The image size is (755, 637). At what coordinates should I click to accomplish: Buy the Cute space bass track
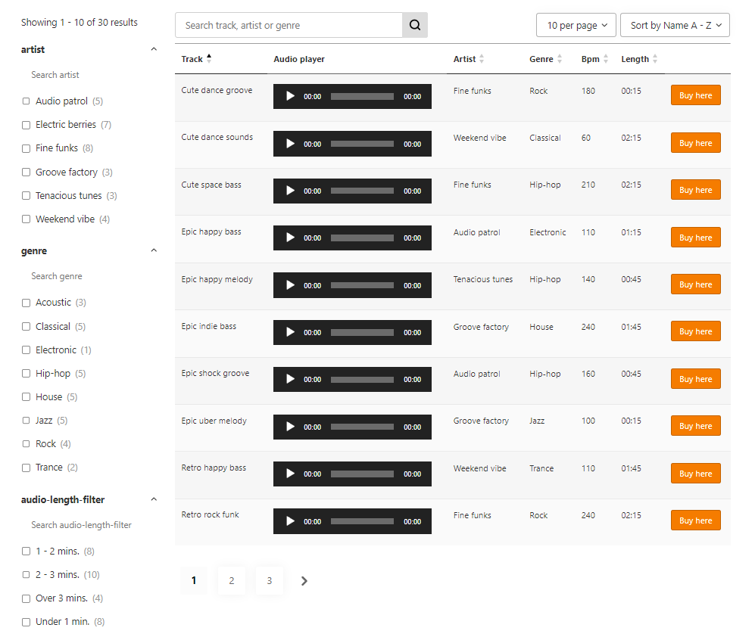click(695, 190)
